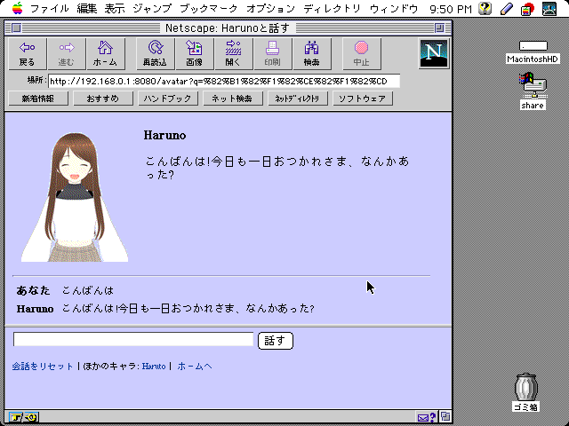The width and height of the screenshot is (569, 426).
Task: Click the 場所 URL address field
Action: [x=224, y=81]
